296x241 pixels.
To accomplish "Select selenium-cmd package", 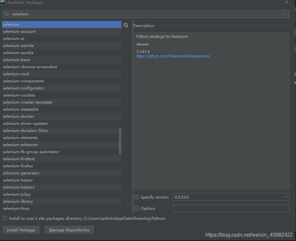I will coord(62,74).
